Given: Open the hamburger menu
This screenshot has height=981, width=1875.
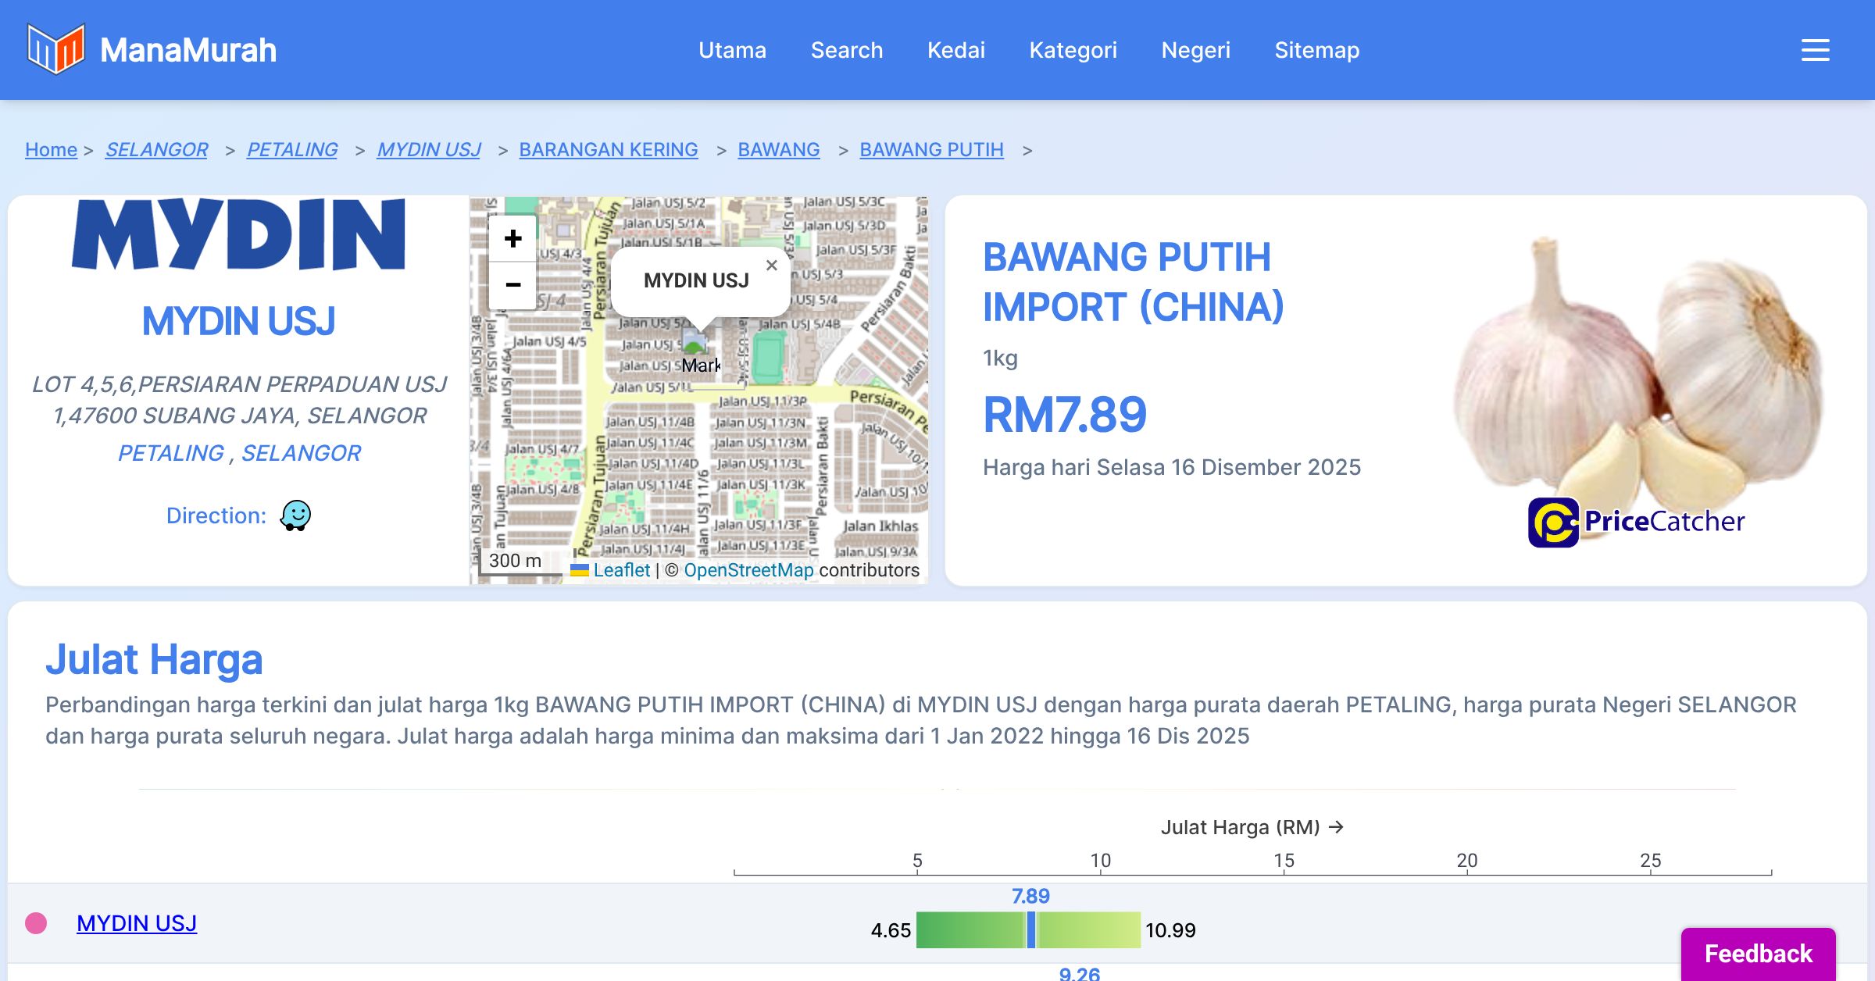Looking at the screenshot, I should click(1815, 50).
